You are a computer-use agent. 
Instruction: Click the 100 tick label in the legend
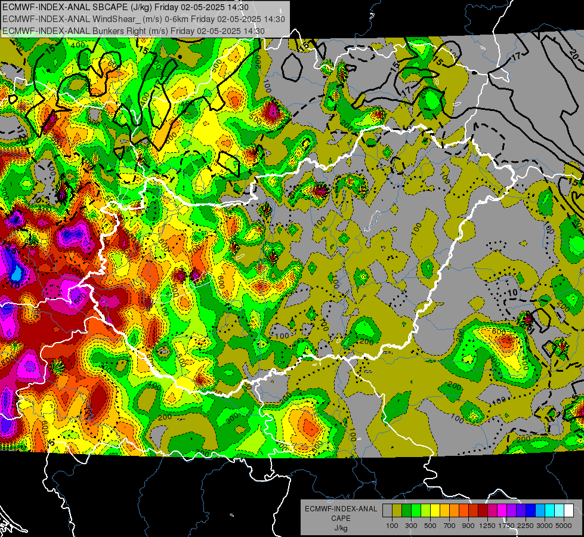pyautogui.click(x=392, y=526)
